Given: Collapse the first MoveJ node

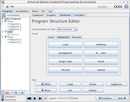Looking at the screenshot, I should click(x=5, y=21).
